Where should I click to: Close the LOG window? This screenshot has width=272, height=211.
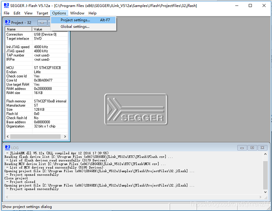pyautogui.click(x=262, y=148)
